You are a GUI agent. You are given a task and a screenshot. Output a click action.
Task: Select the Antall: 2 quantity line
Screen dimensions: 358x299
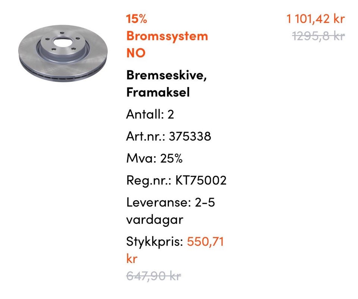(150, 114)
